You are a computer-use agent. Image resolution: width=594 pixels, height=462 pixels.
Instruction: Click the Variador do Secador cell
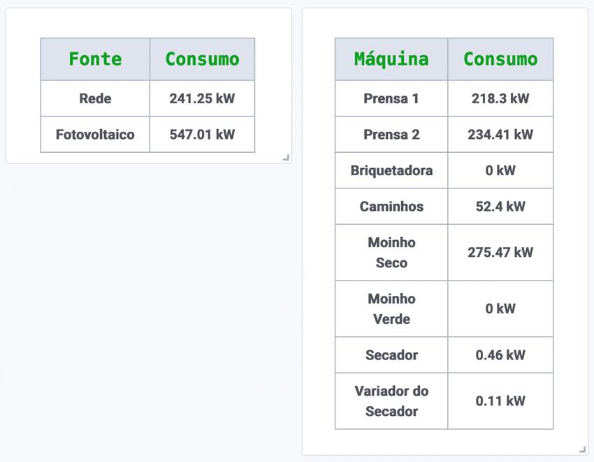click(391, 401)
